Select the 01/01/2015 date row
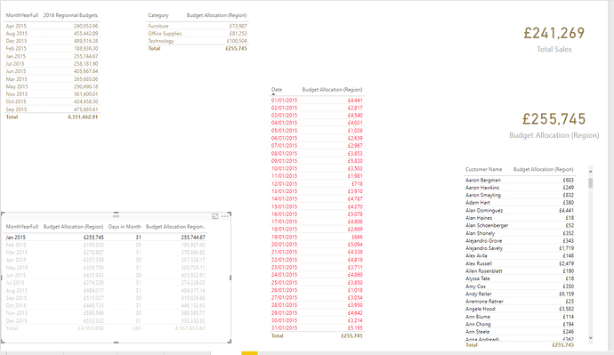Image resolution: width=614 pixels, height=355 pixels. tap(317, 101)
